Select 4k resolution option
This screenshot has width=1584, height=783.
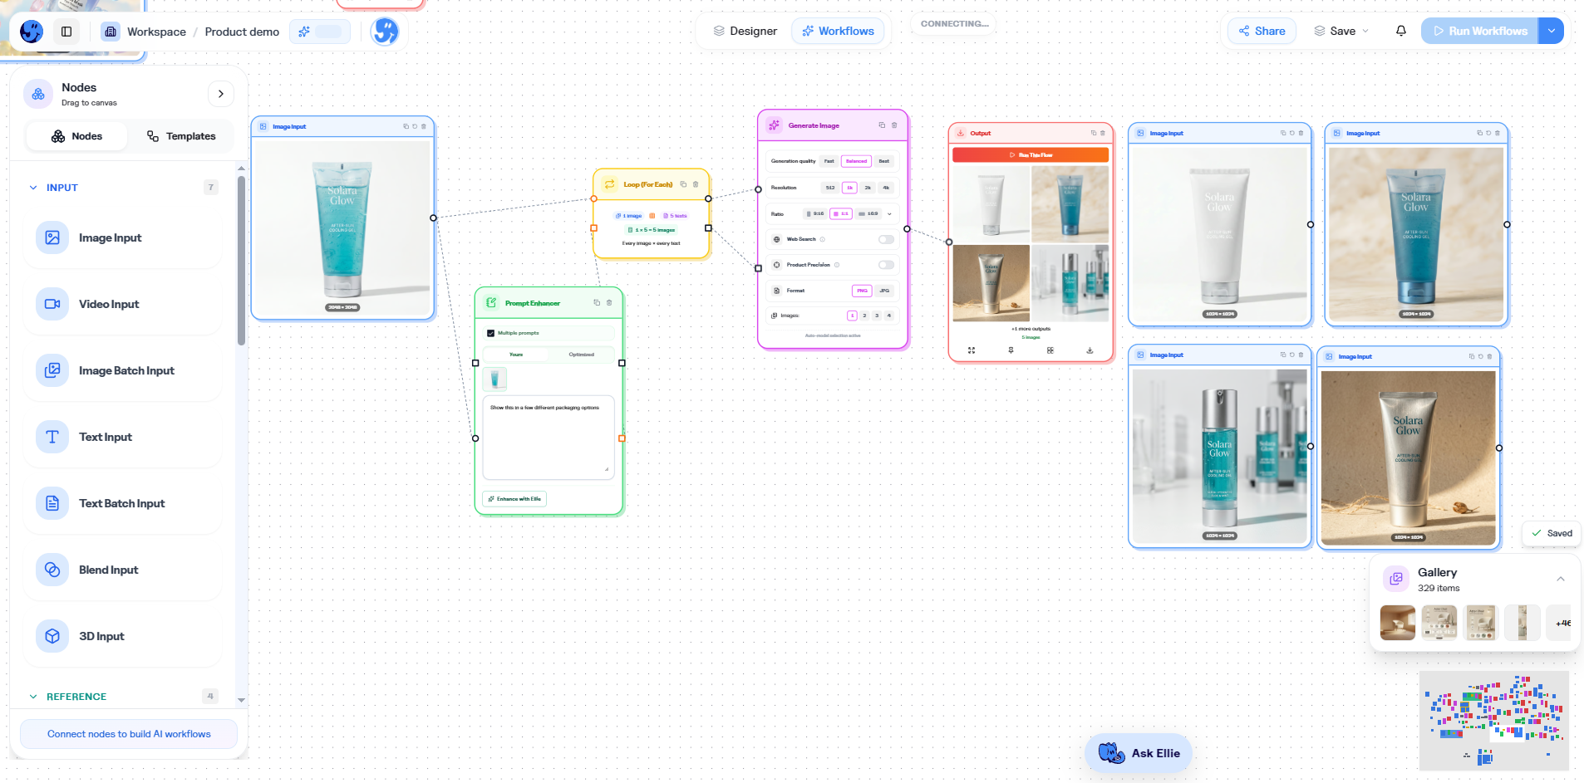tap(886, 188)
